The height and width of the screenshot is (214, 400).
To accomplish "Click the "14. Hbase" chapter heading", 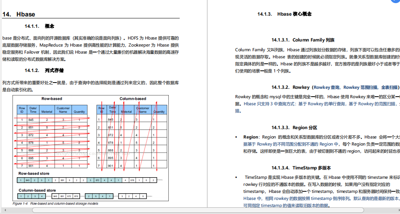I will 19,14.
